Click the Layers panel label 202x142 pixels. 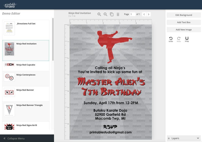point(175,138)
